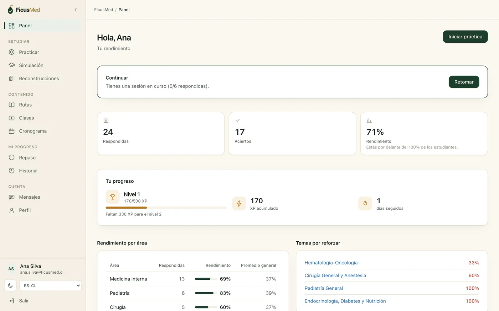
Task: Click the Reconstrucciones document icon
Action: [12, 79]
